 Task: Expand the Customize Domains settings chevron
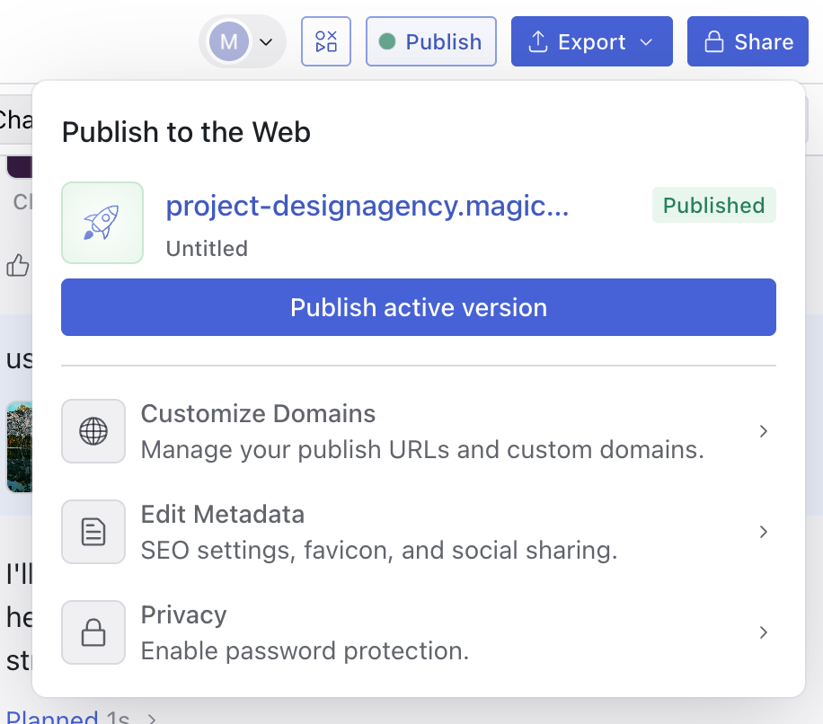pyautogui.click(x=764, y=431)
